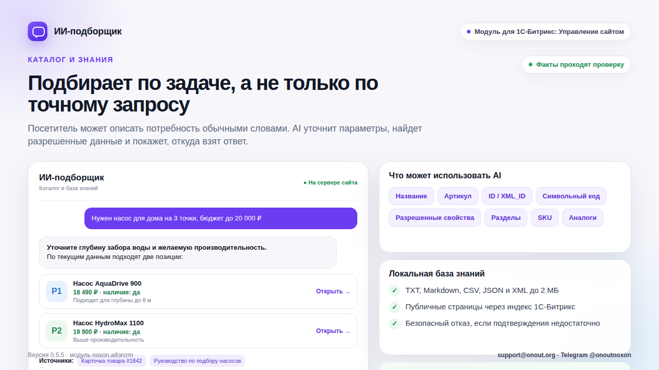Click the Версия 0.5.5 footer text
The width and height of the screenshot is (659, 370).
pos(80,355)
